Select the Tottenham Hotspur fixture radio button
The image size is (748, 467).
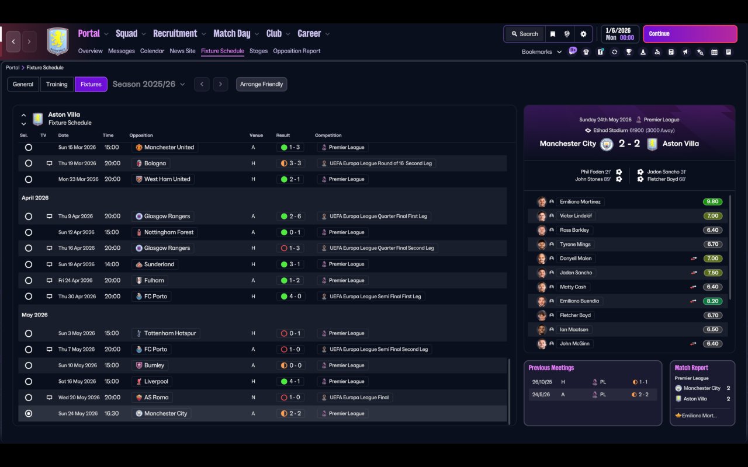click(x=29, y=333)
